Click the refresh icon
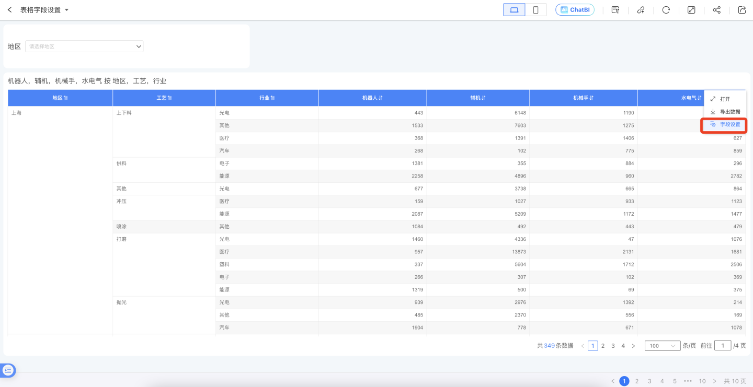The image size is (753, 387). coord(666,10)
